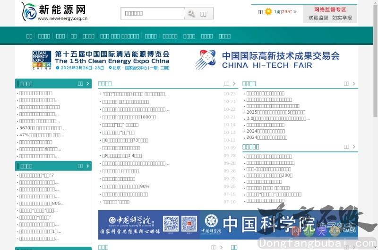
Task: Open the headline starting with '47%'
Action: (x=42, y=135)
